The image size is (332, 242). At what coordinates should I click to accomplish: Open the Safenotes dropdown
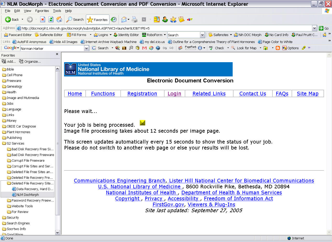(220, 35)
